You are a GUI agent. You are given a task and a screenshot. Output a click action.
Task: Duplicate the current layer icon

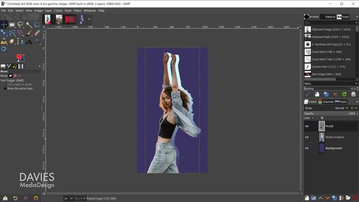pos(334,198)
